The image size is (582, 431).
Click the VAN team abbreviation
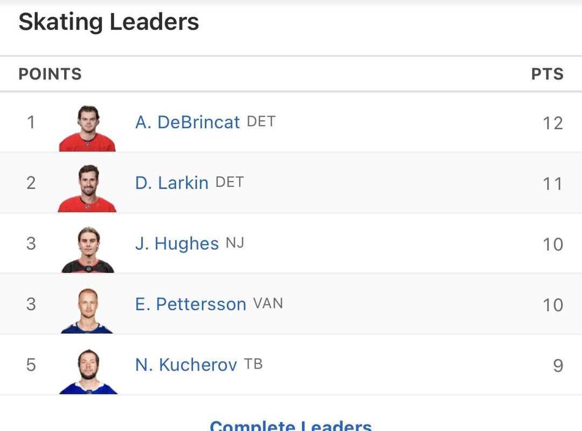pyautogui.click(x=268, y=303)
